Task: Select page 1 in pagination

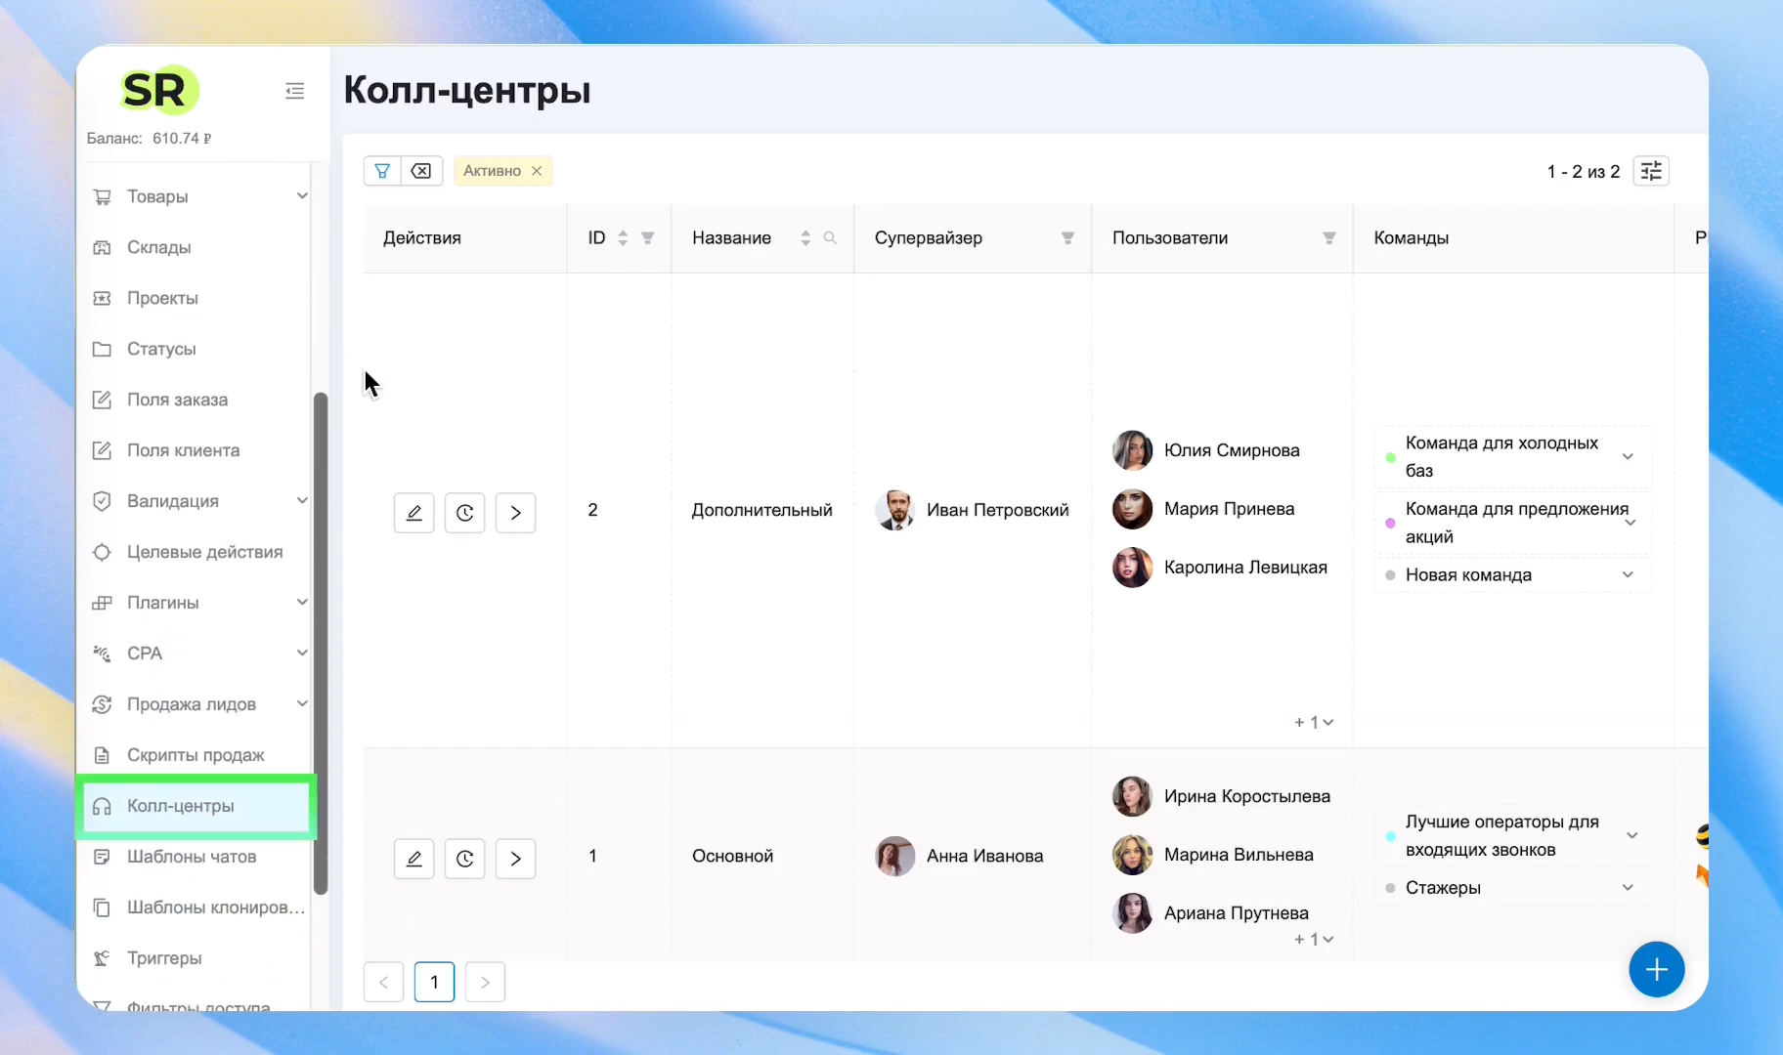Action: point(434,982)
